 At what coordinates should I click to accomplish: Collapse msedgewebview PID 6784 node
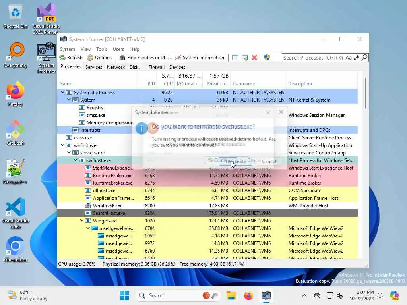click(x=88, y=228)
